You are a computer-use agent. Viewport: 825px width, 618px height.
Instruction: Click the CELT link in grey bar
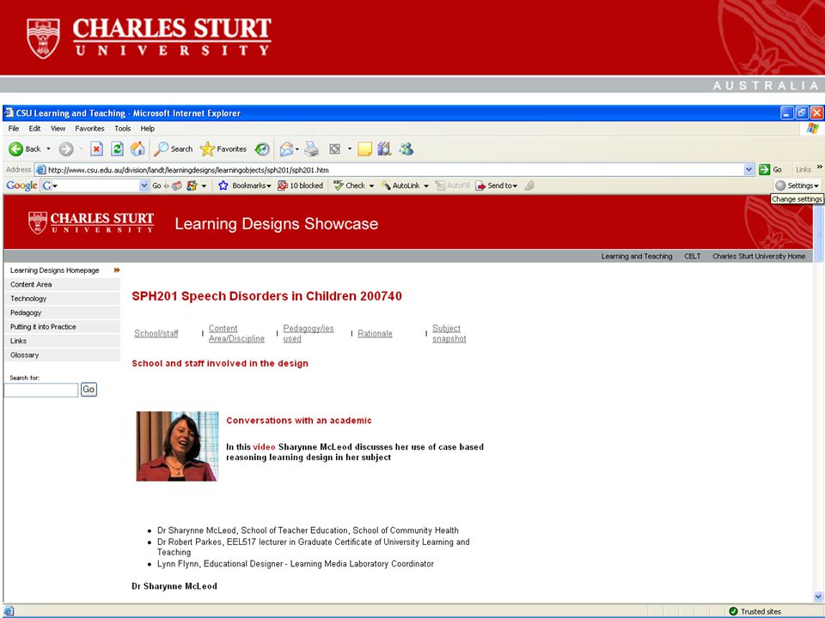point(693,257)
